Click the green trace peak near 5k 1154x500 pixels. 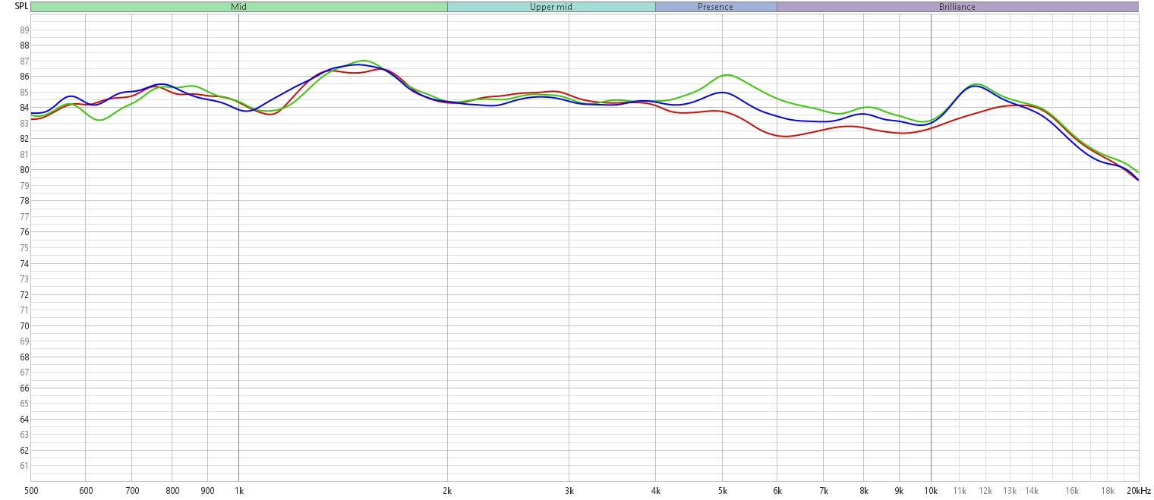(727, 75)
